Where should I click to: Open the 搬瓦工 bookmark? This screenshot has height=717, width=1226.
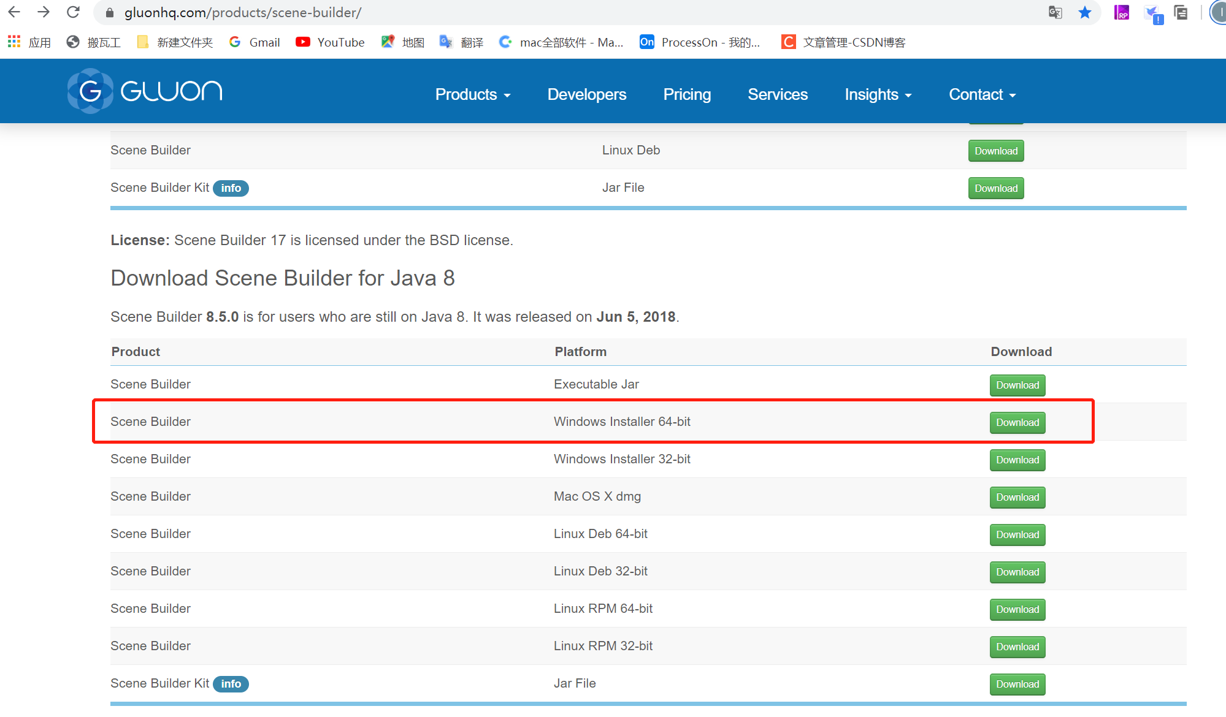coord(93,42)
